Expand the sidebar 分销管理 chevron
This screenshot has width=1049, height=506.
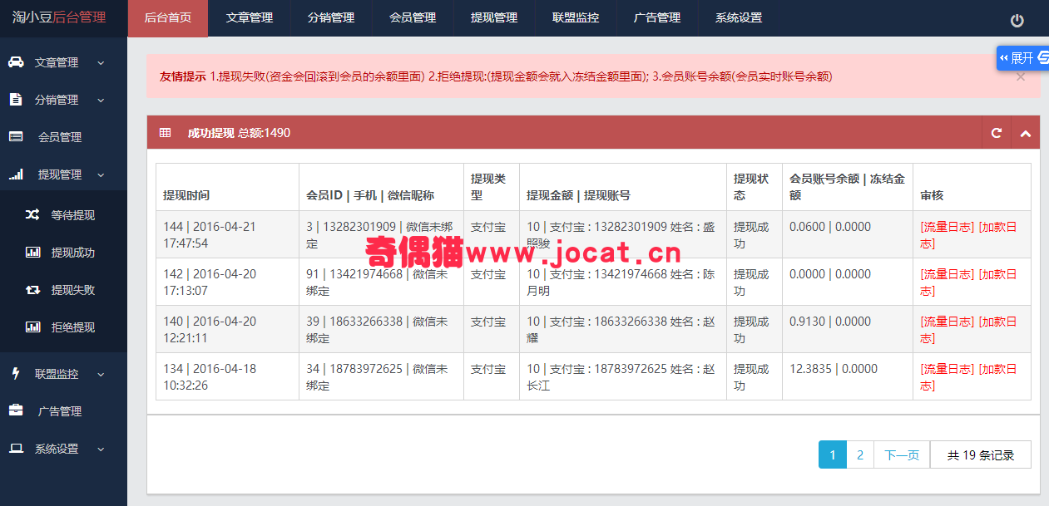(101, 100)
